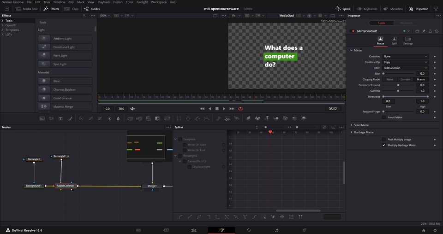Add a Rectangle mask tool from the toolbar
This screenshot has width=443, height=234.
[x=179, y=119]
